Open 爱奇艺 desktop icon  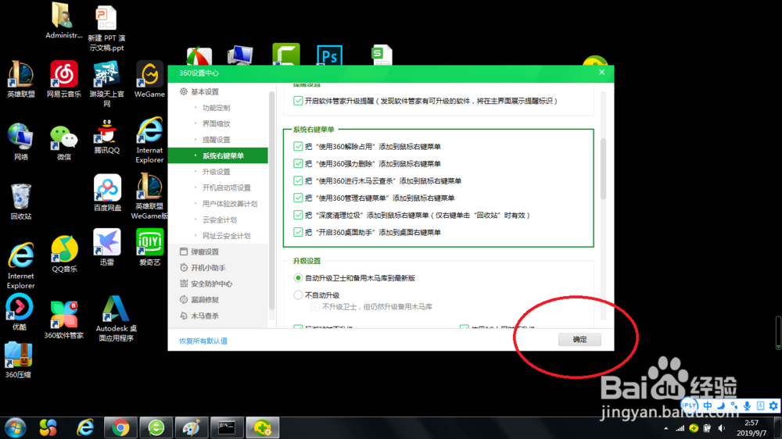(x=149, y=247)
